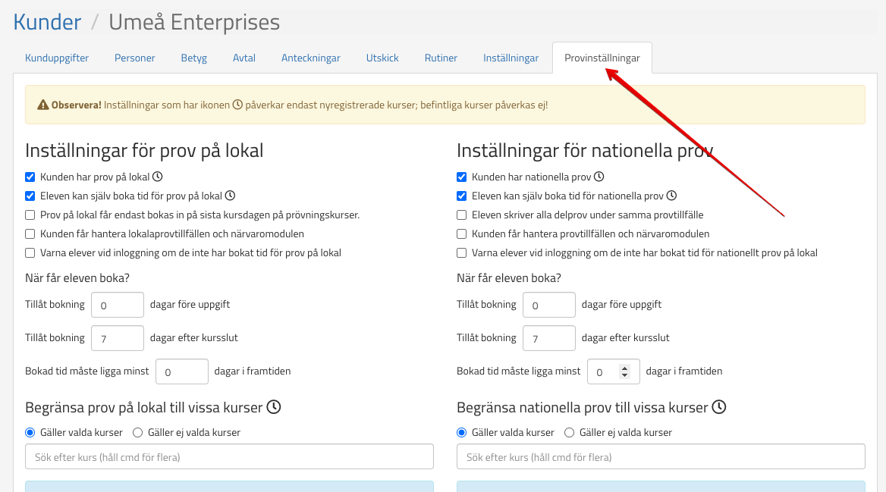
Task: Enable 'Eleven skriver alla delprov under samma provtillfälle'
Action: click(462, 215)
